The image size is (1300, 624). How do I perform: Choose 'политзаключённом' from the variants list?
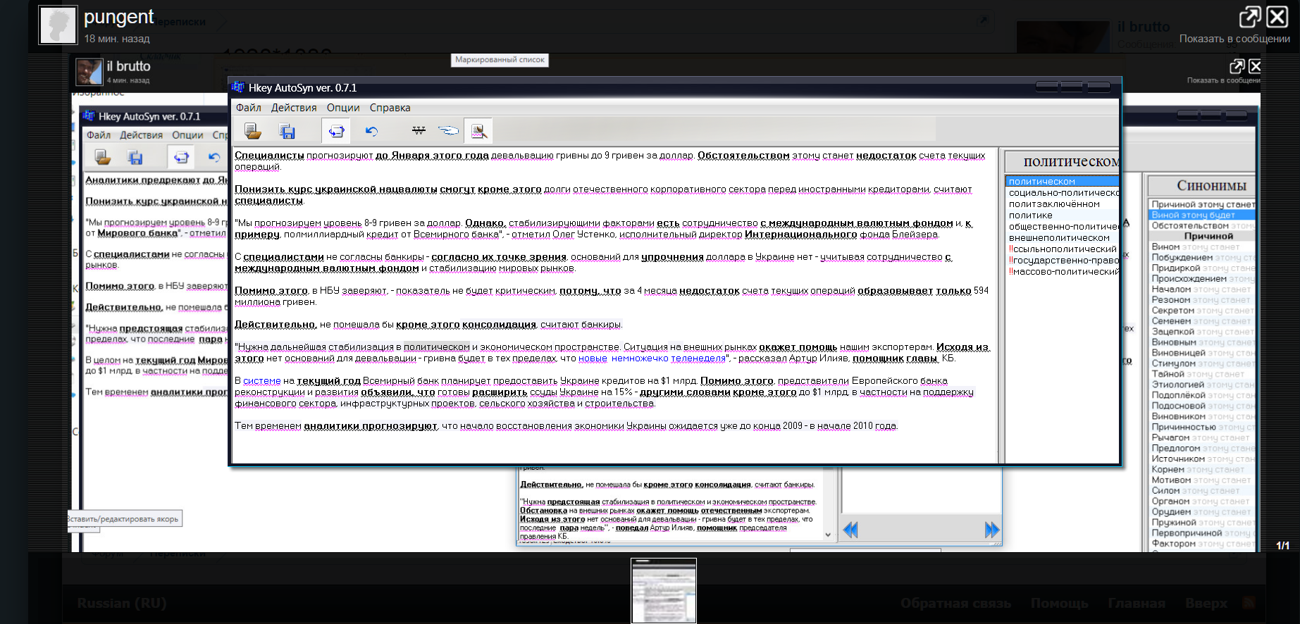[1054, 204]
